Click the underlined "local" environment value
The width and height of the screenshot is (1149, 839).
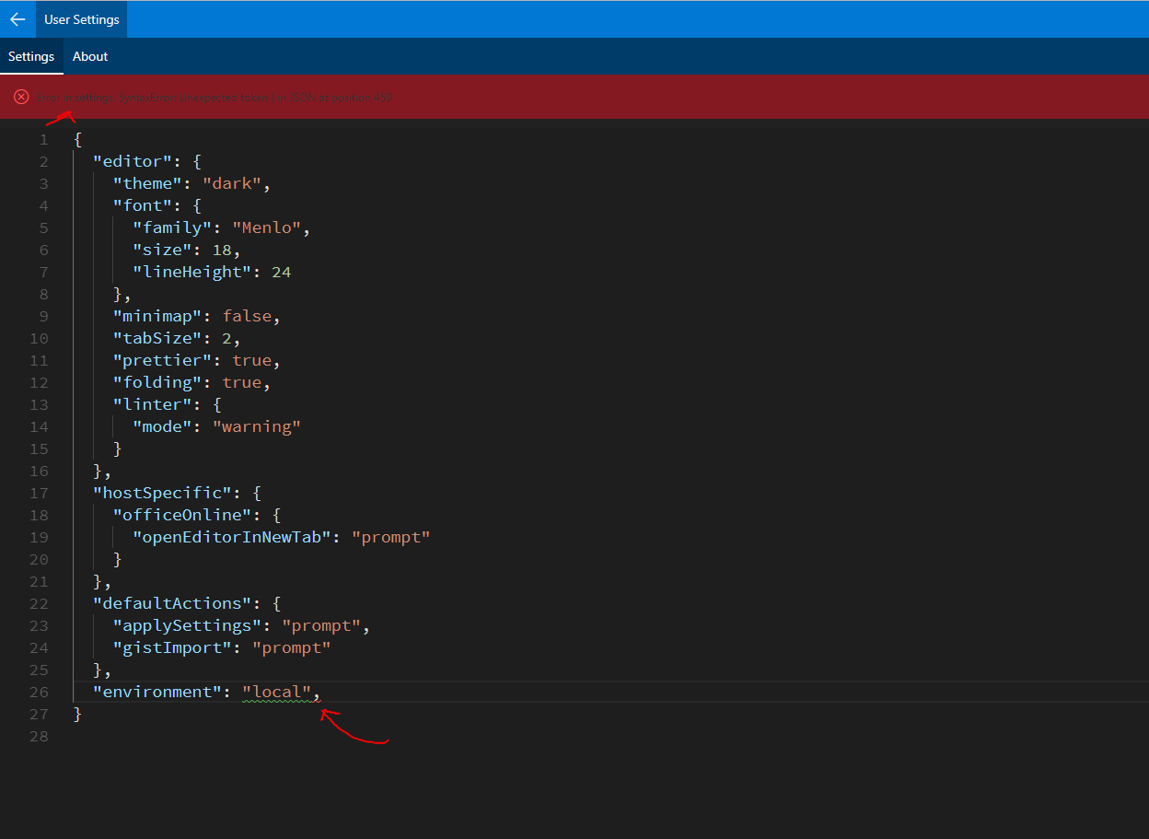click(x=276, y=691)
